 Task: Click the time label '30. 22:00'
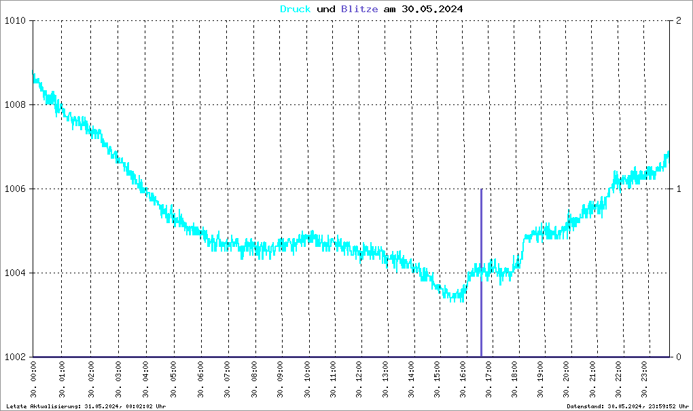pos(618,380)
